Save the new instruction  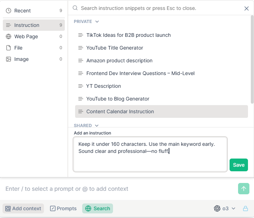(x=239, y=165)
